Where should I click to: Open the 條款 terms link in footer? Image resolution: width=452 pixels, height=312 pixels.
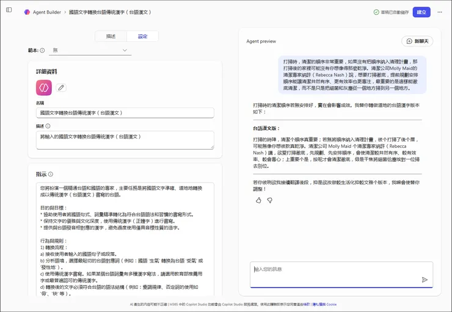coord(307,304)
